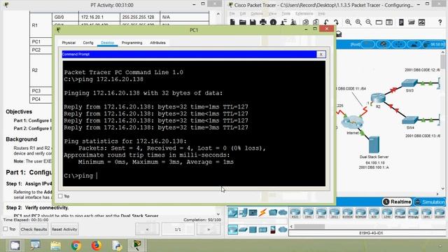Screen dimensions: 448x252
Task: Click the Open folder icon in Packet Tracer toolbar
Action: [243, 22]
